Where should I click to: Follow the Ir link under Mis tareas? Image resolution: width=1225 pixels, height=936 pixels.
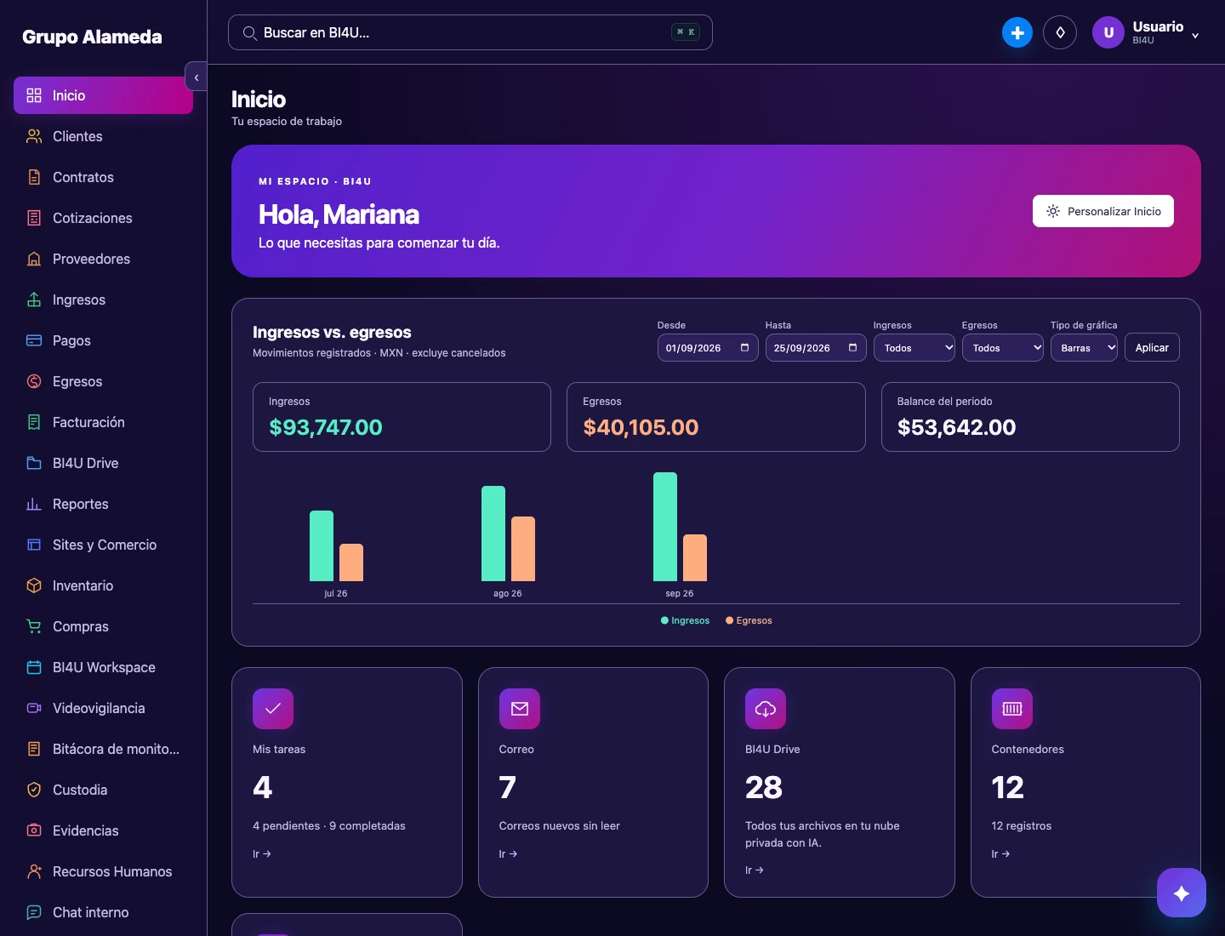click(x=262, y=853)
